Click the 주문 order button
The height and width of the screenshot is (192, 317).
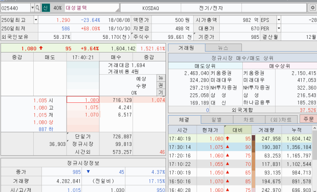[x=308, y=119]
